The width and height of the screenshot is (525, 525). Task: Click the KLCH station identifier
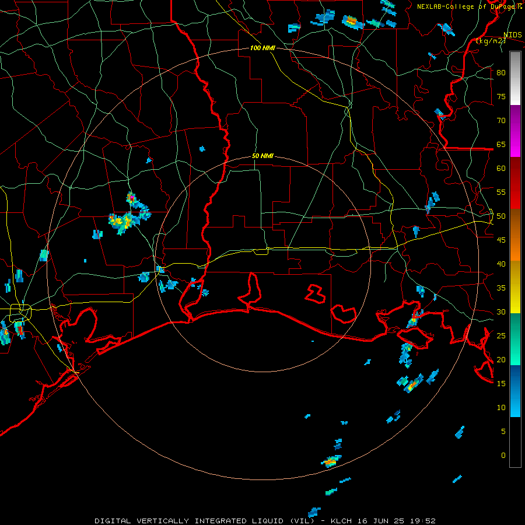coord(341,521)
